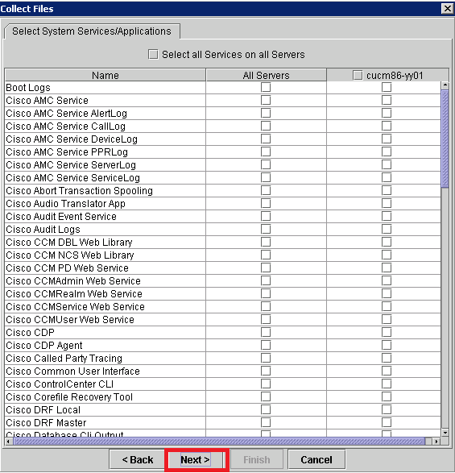Go to the Next step
Screen dimensions: 455x473
point(195,460)
